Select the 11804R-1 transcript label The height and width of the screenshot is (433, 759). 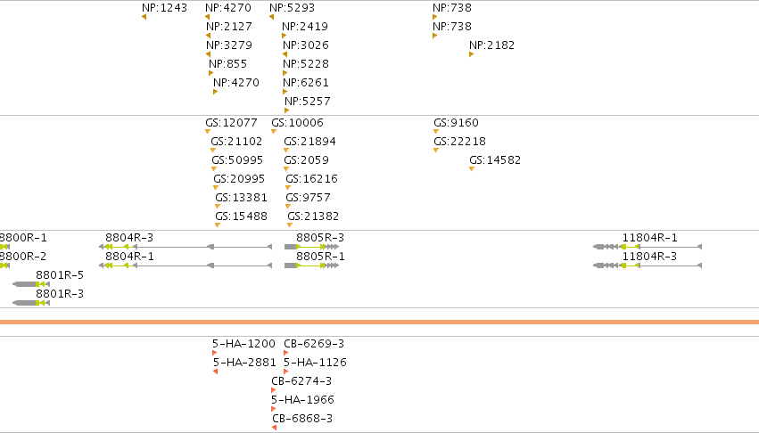click(649, 238)
